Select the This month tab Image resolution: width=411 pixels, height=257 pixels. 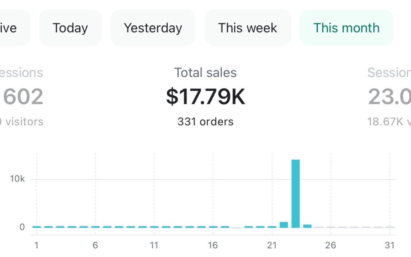coord(346,28)
